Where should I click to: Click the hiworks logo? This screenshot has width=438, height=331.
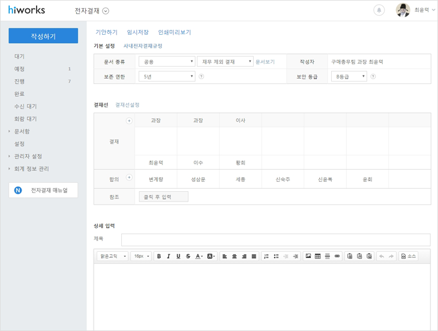click(26, 10)
